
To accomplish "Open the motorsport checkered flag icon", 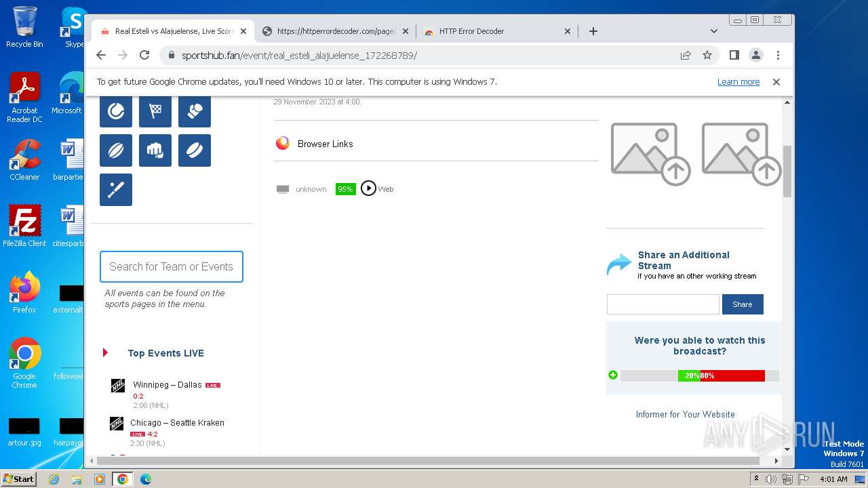I will click(x=155, y=111).
